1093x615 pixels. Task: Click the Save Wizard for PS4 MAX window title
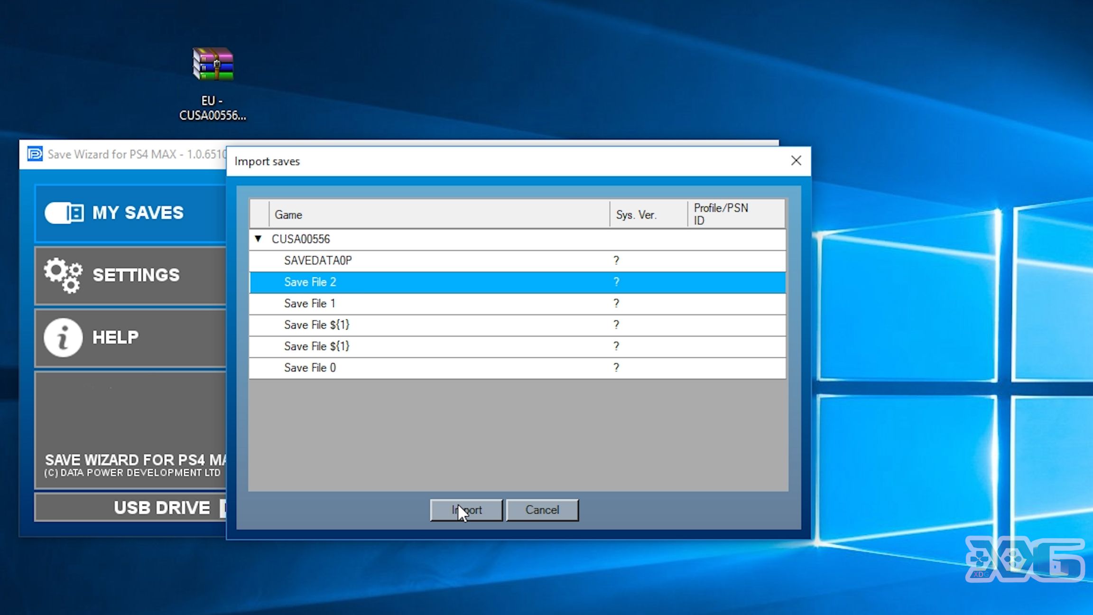[x=137, y=154]
